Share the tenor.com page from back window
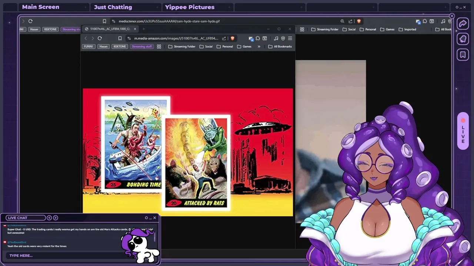Screen dimensions: 474x266 (x=350, y=21)
